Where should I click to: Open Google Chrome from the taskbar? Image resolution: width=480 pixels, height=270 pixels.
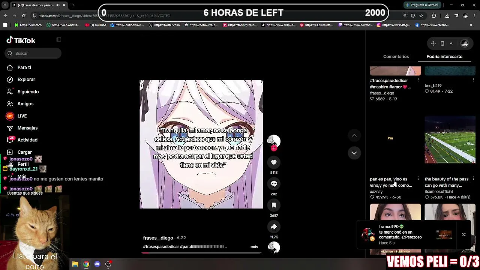coord(86,264)
